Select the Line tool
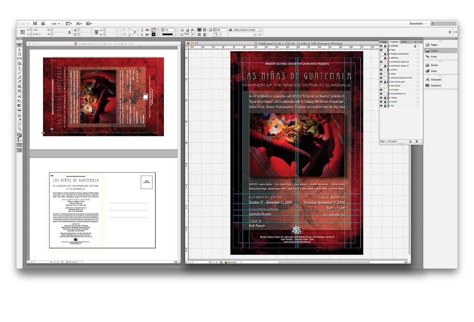This screenshot has height=322, width=474. (x=19, y=73)
